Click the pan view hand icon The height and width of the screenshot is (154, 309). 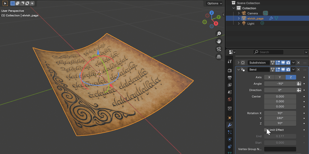pos(219,41)
